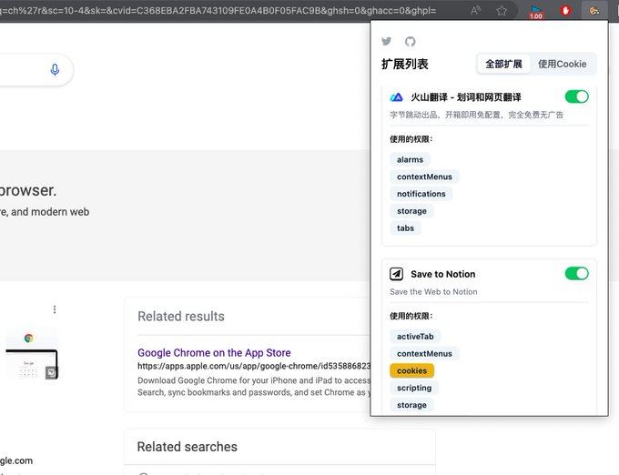Click the Related results heading

pyautogui.click(x=181, y=316)
